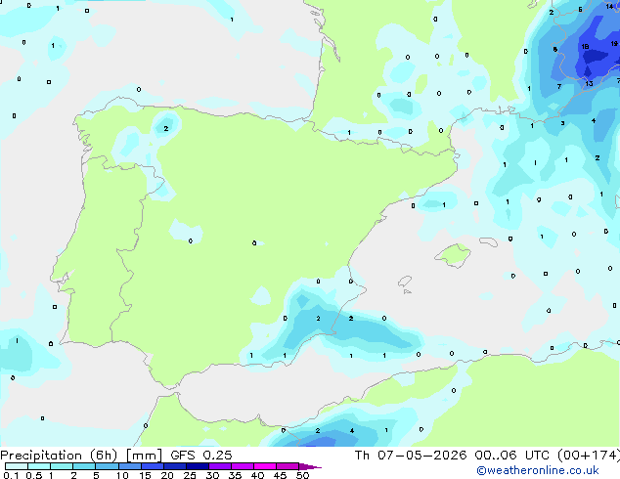
Task: Select the 25–30 mm dark navy legend box
Action: (197, 466)
